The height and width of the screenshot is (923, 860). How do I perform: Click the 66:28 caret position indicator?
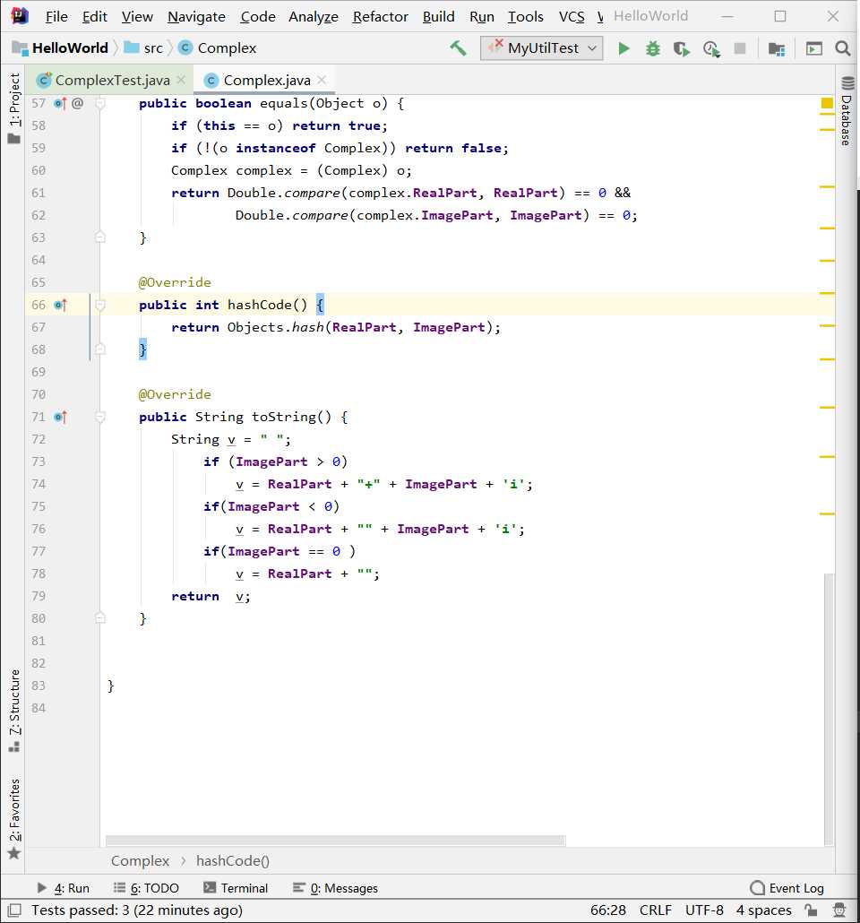point(608,910)
